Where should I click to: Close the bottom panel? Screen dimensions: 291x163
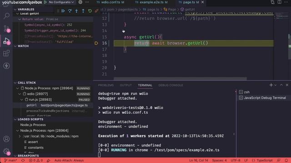[x=287, y=85]
